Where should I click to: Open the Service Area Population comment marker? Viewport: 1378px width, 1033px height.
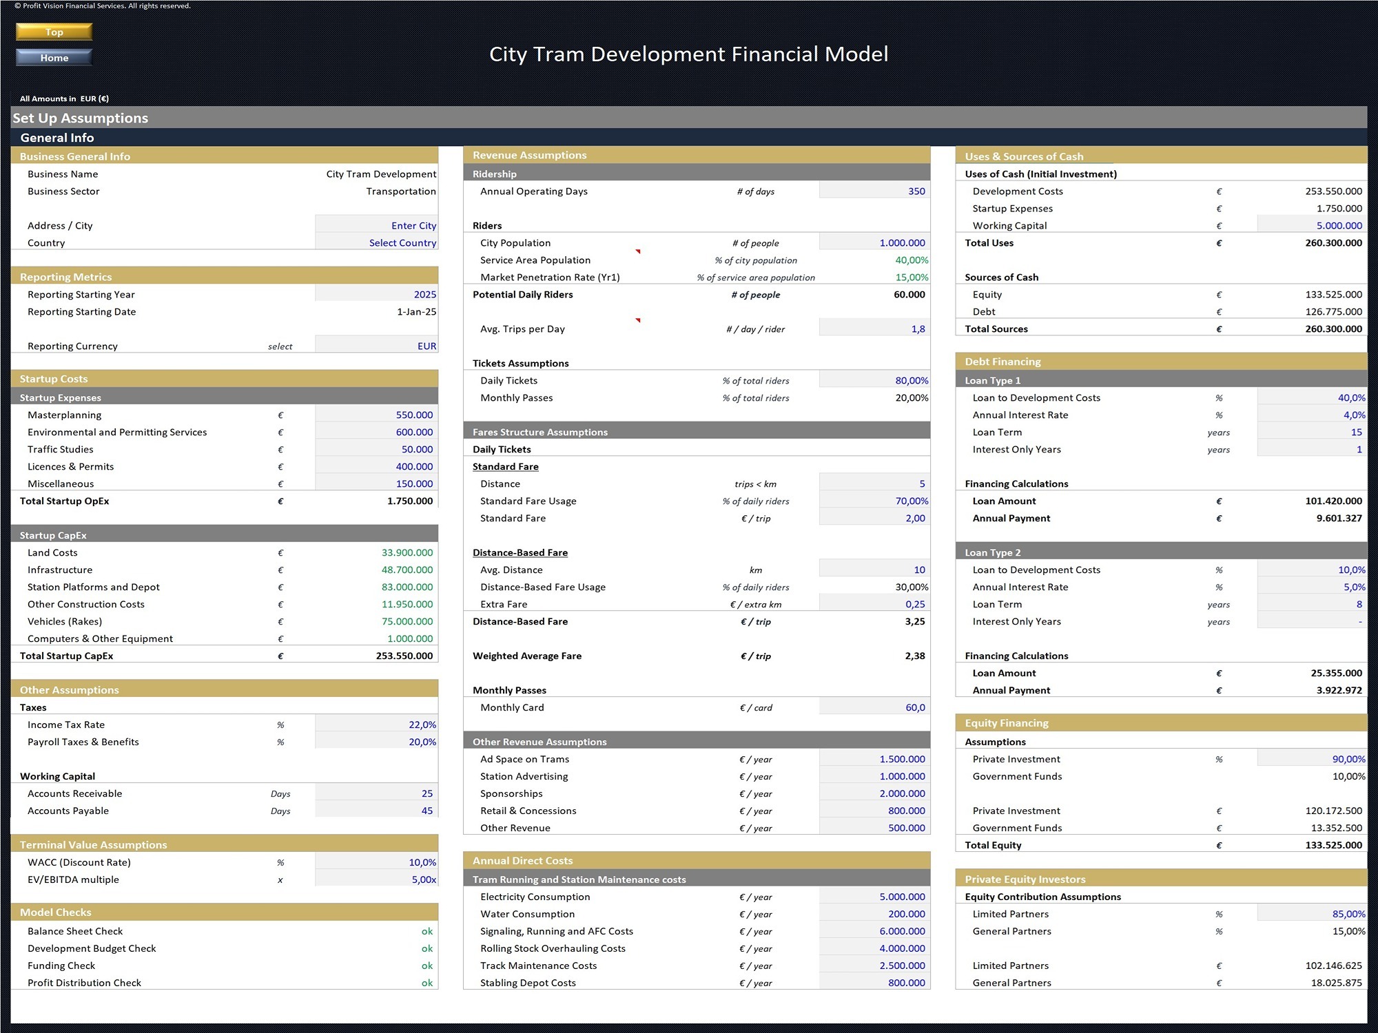(639, 251)
